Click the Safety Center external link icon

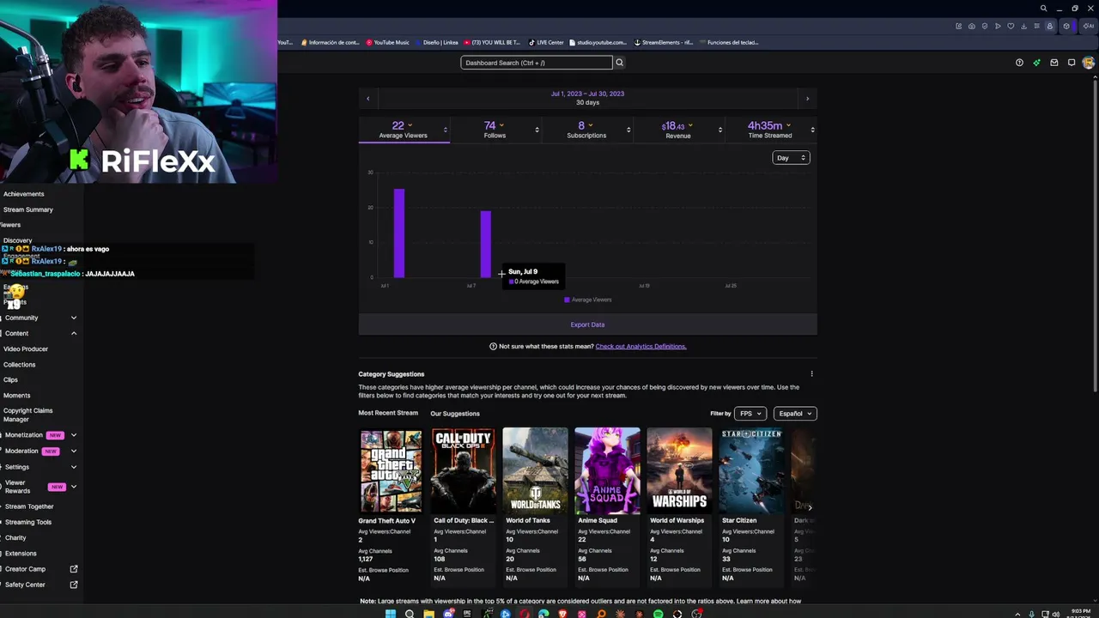[x=74, y=585]
